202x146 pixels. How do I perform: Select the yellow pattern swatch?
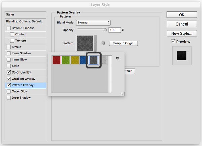(x=75, y=60)
